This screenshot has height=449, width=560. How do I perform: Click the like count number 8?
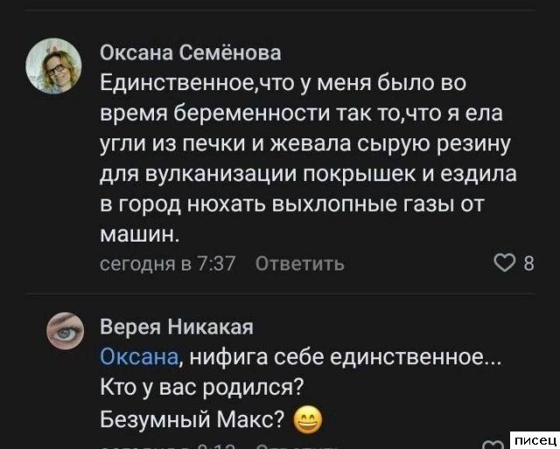pos(528,264)
